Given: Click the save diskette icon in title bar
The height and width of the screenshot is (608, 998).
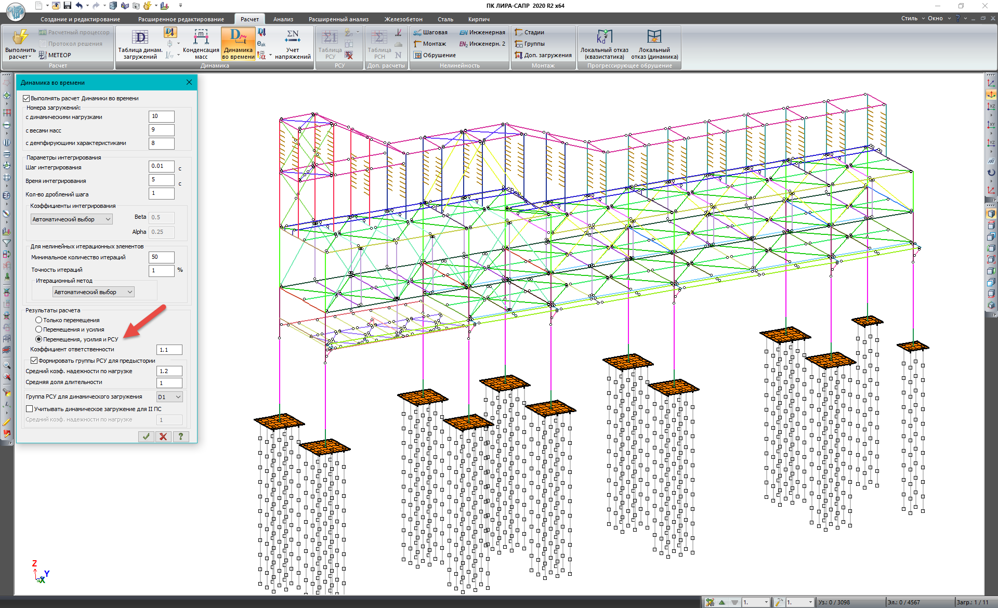Looking at the screenshot, I should pos(67,6).
